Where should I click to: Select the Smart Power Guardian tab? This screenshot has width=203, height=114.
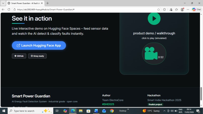pyautogui.click(x=25, y=3)
